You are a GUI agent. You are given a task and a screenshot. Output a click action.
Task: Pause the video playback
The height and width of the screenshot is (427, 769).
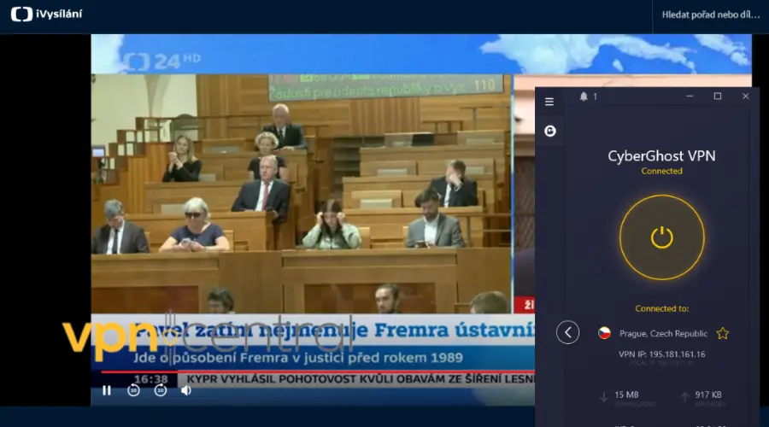tap(107, 391)
